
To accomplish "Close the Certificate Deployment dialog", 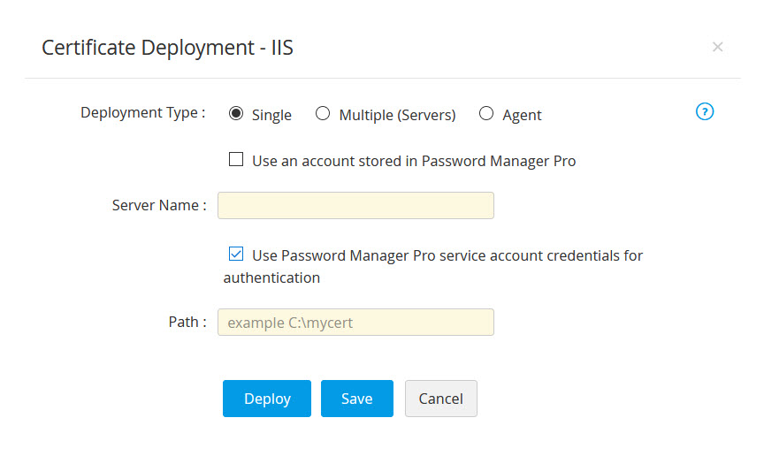I will [717, 47].
